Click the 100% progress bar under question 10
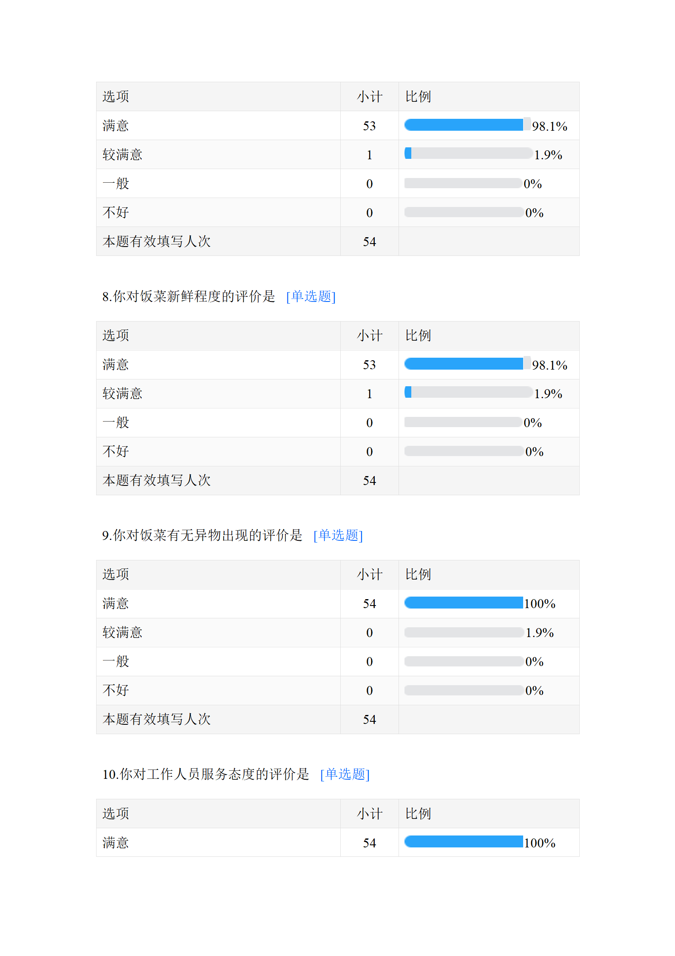 pos(464,841)
